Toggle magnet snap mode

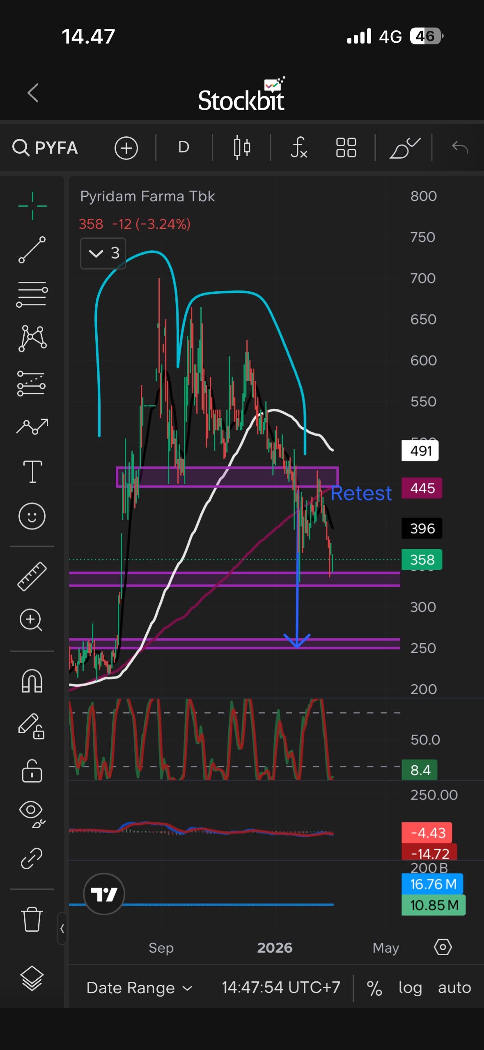click(32, 681)
